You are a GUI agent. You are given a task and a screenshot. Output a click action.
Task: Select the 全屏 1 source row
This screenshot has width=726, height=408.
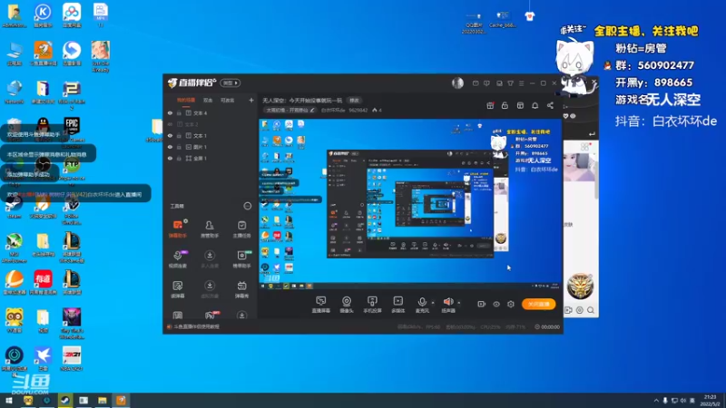tap(211, 158)
